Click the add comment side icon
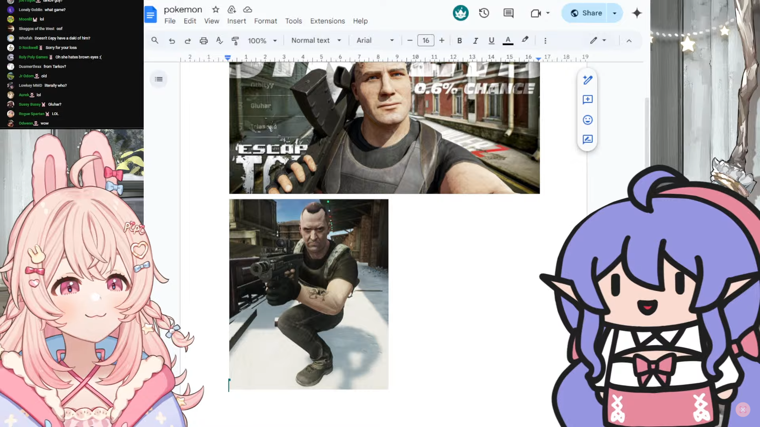This screenshot has height=427, width=760. coord(587,99)
